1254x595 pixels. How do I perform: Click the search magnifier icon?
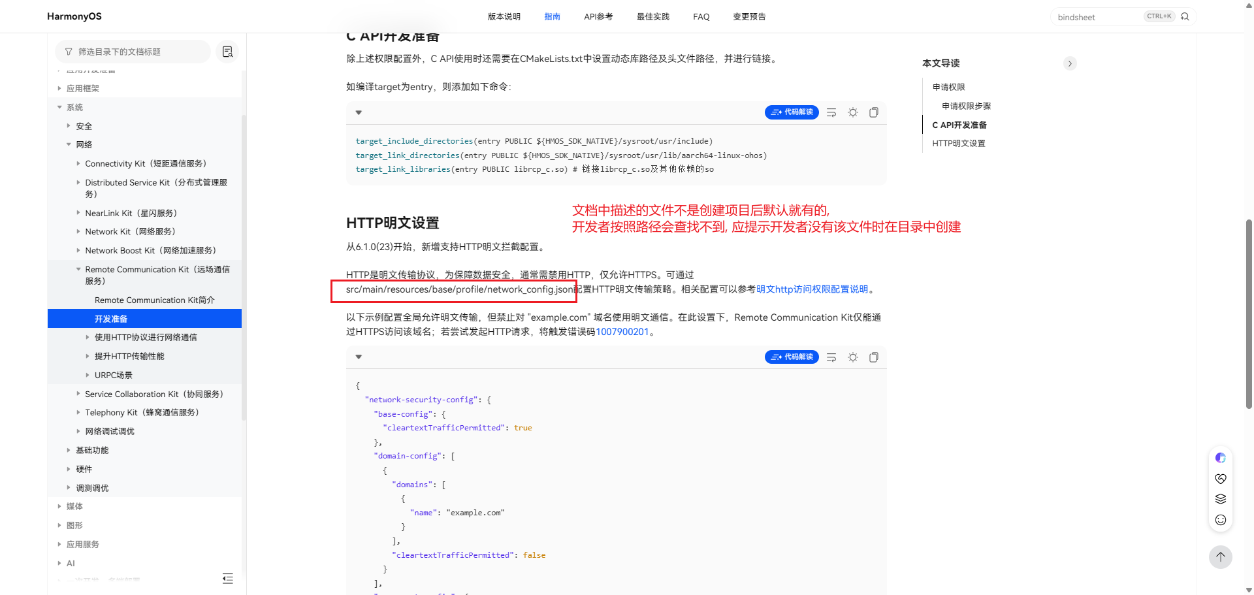click(1185, 16)
